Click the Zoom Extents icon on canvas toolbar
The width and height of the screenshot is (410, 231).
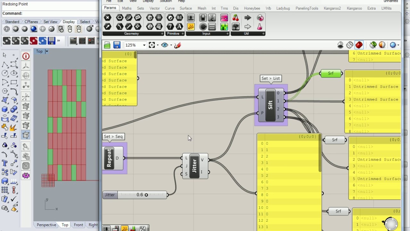click(152, 45)
